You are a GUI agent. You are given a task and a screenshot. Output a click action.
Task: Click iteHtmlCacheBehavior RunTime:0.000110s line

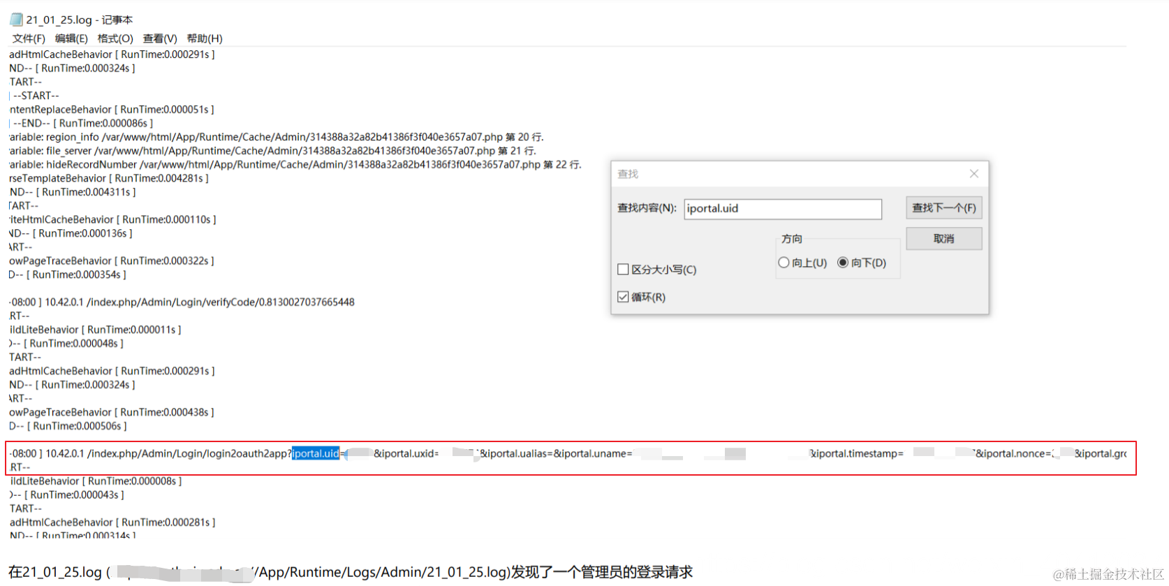(112, 219)
